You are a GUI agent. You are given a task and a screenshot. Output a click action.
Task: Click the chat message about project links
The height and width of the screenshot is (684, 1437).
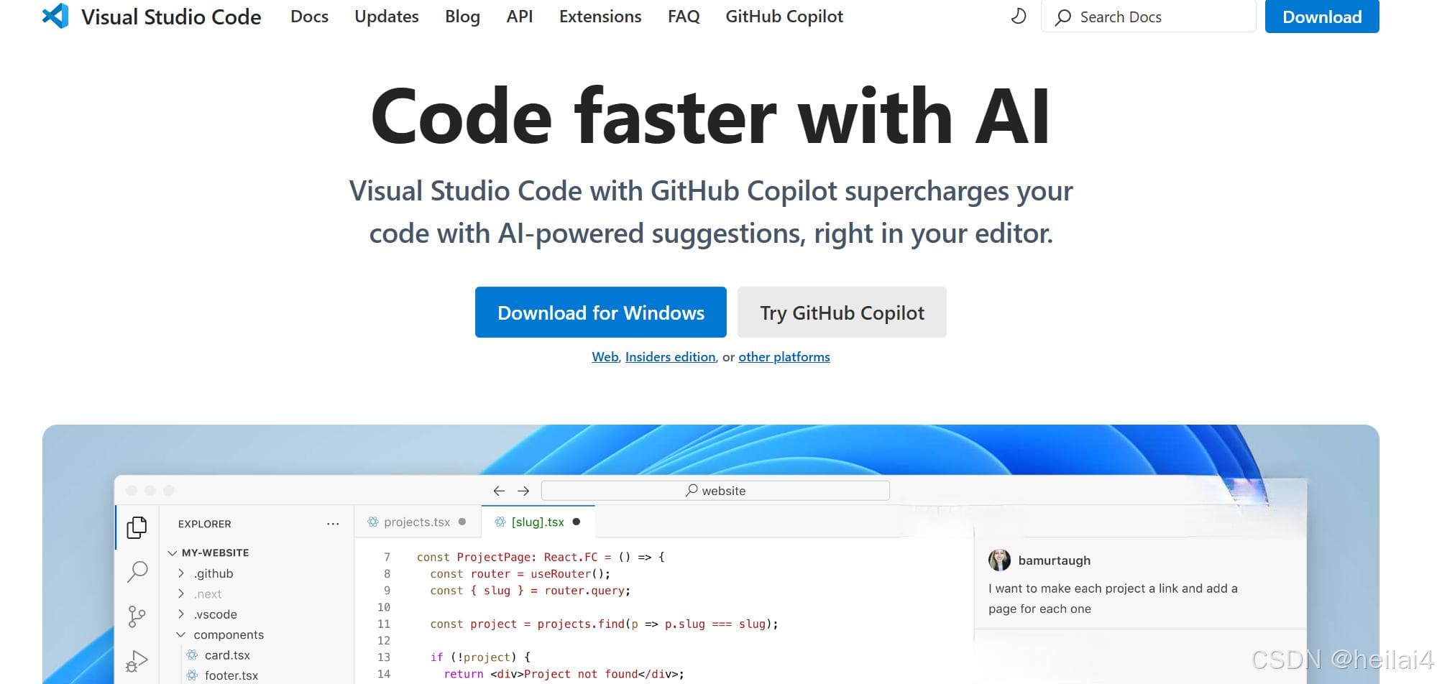[x=1113, y=598]
